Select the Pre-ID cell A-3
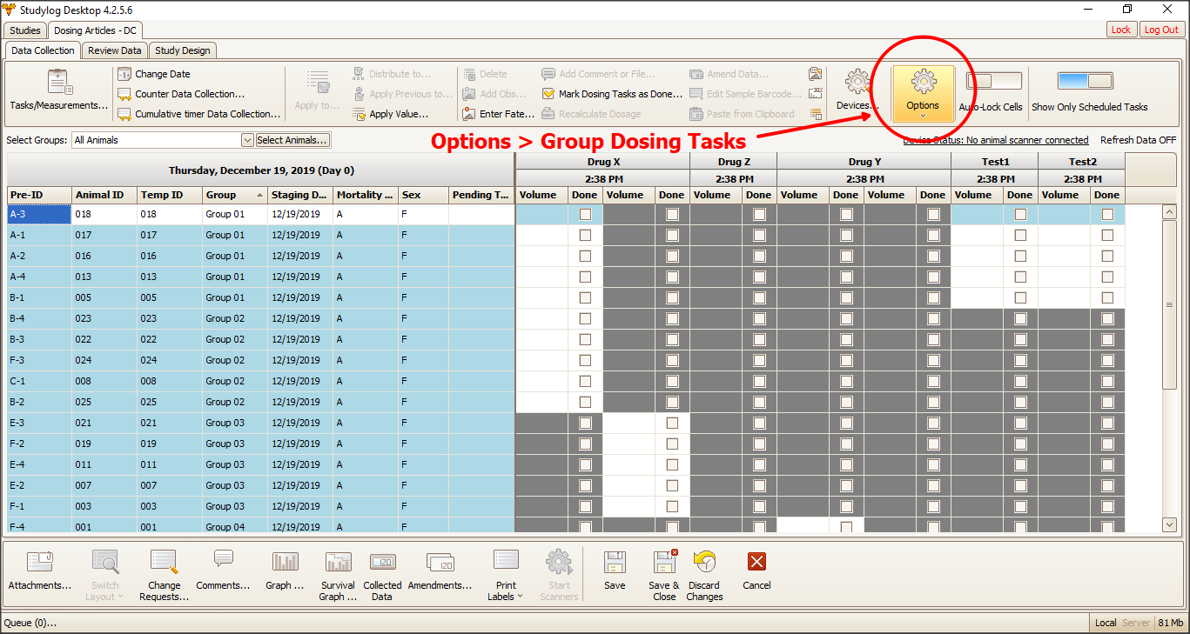This screenshot has width=1190, height=634. coord(39,214)
